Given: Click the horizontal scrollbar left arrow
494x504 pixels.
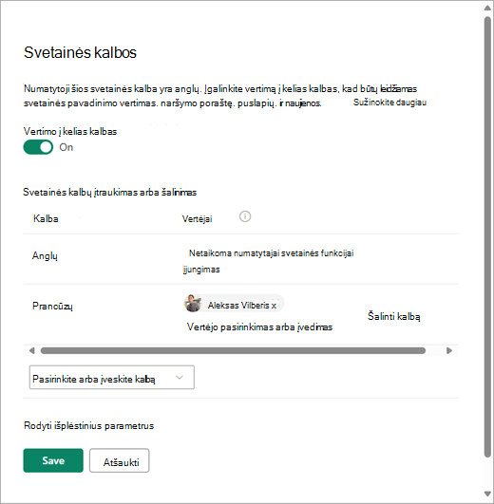Looking at the screenshot, I should click(31, 350).
